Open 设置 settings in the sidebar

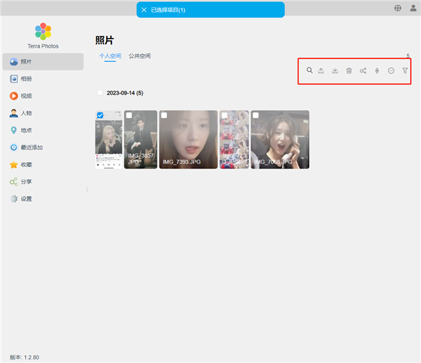tap(43, 199)
